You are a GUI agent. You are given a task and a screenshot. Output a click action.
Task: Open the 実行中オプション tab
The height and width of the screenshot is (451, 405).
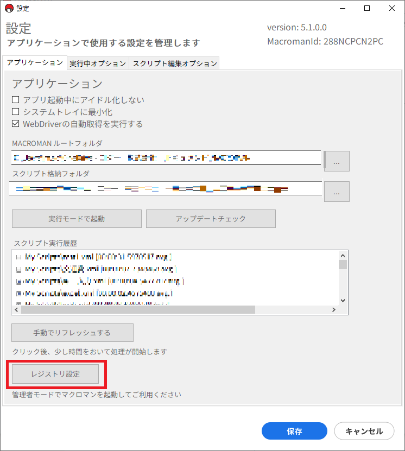[x=98, y=63]
